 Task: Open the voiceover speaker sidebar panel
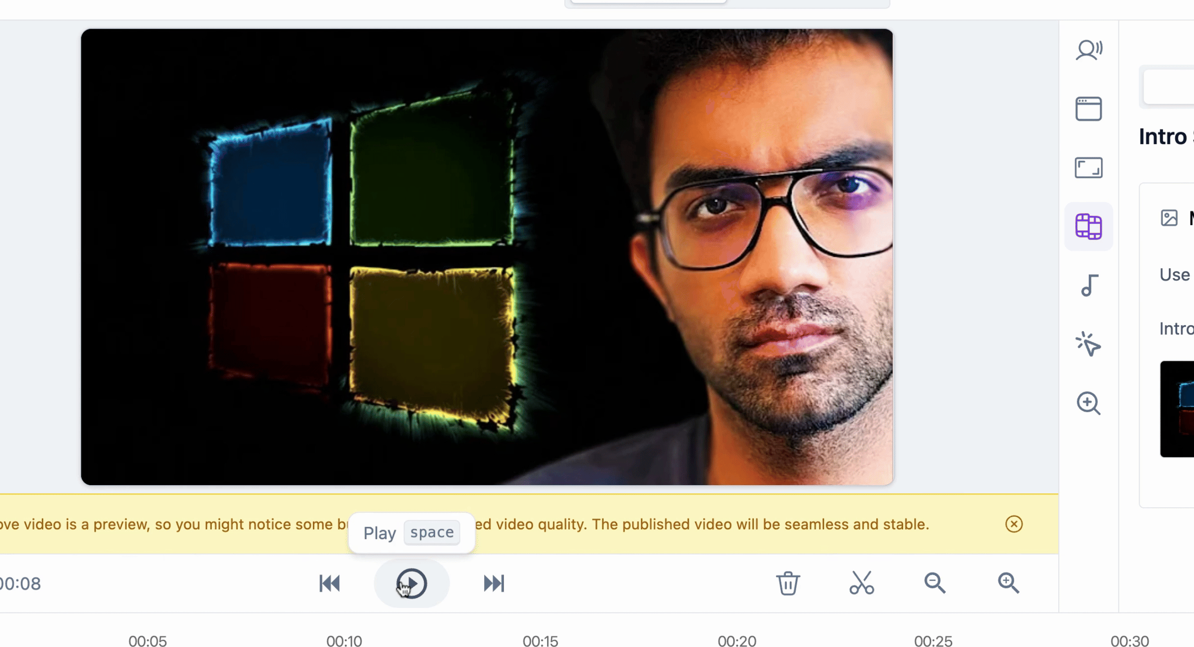tap(1088, 50)
